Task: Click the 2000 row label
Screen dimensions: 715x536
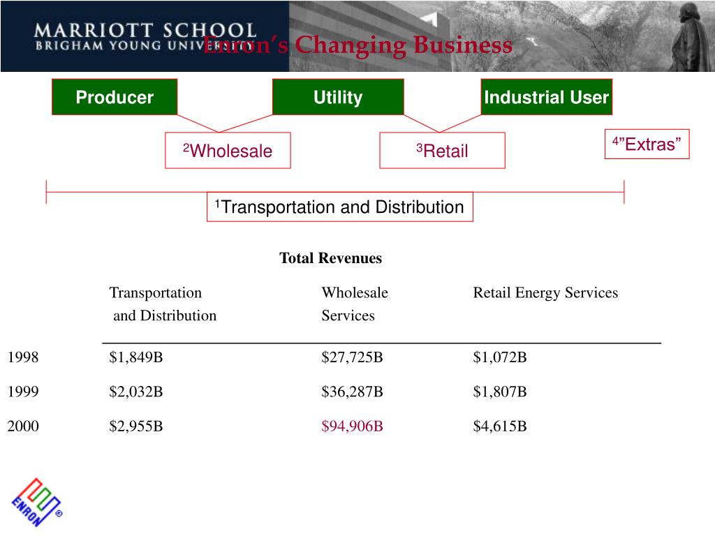Action: tap(23, 426)
